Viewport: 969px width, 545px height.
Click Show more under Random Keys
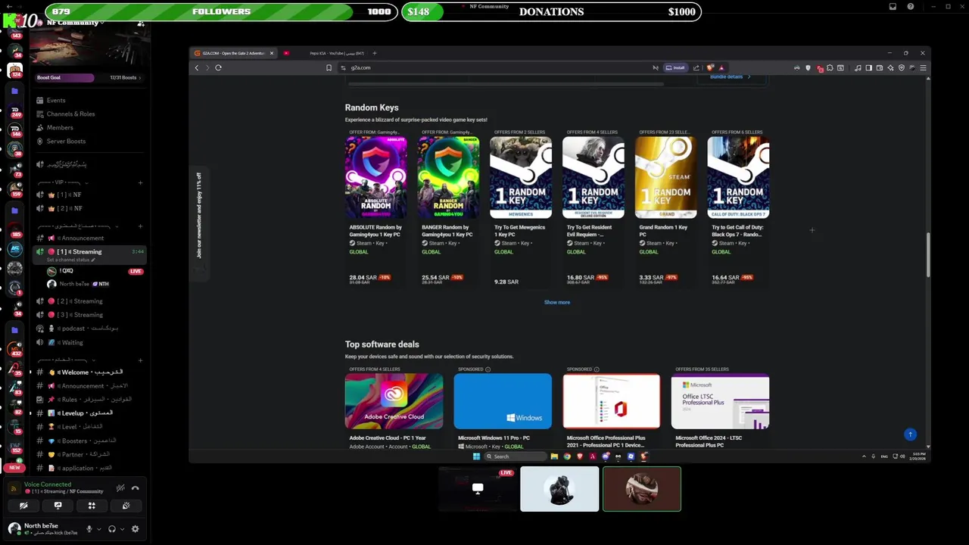pos(557,303)
